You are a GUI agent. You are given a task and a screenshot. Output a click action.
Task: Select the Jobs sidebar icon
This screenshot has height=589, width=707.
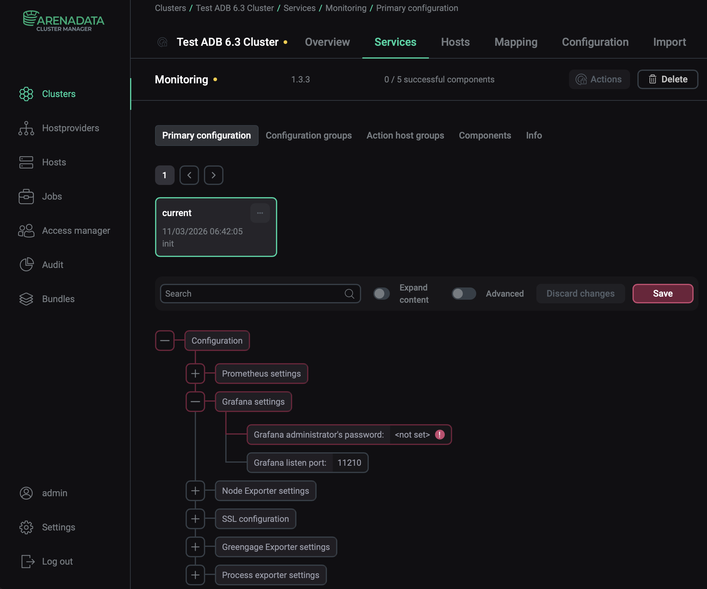point(26,197)
